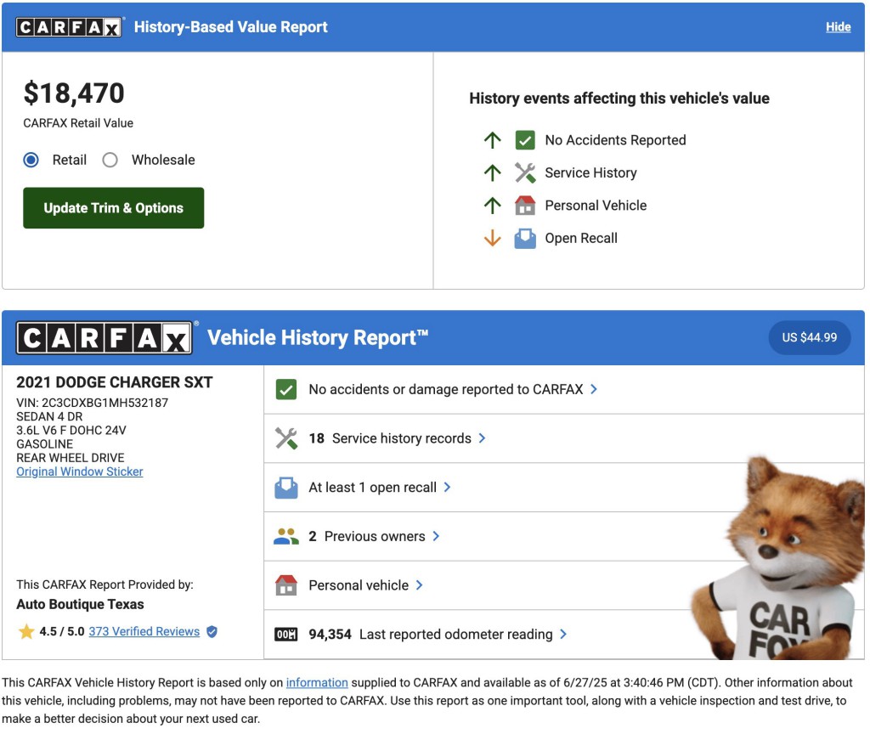Image resolution: width=870 pixels, height=734 pixels.
Task: Click the green checkmark beside No accidents or damage
Action: [286, 389]
